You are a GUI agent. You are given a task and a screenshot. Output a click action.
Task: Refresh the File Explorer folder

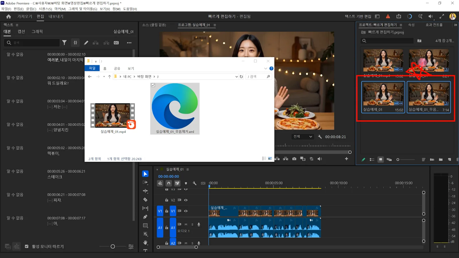[241, 77]
